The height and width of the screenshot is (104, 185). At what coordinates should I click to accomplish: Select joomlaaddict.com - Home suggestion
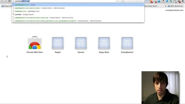click(78, 5)
